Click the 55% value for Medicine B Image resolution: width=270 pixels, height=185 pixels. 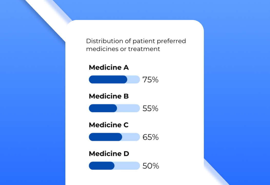(151, 108)
